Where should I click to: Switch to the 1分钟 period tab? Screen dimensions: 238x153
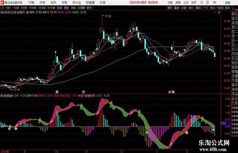pyautogui.click(x=16, y=8)
